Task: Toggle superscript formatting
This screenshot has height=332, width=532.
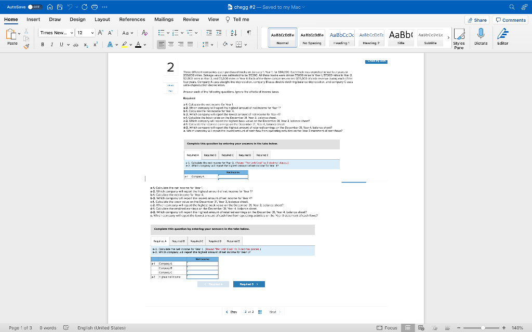Action: [96, 45]
